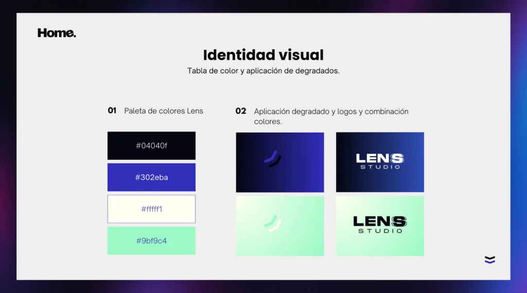Click the section number 01
Image resolution: width=527 pixels, height=293 pixels.
112,111
